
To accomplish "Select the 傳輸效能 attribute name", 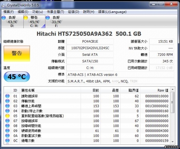I will [x=28, y=101].
